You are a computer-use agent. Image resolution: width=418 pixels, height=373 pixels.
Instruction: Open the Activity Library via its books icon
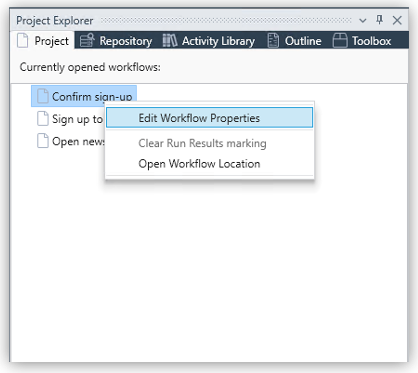[170, 40]
